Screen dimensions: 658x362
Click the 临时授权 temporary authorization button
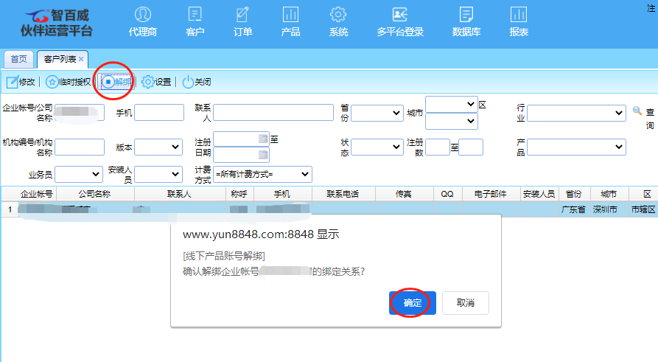(x=69, y=82)
